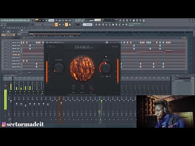
Task: Open the Playlist options menu arrow
Action: (x=2, y=28)
